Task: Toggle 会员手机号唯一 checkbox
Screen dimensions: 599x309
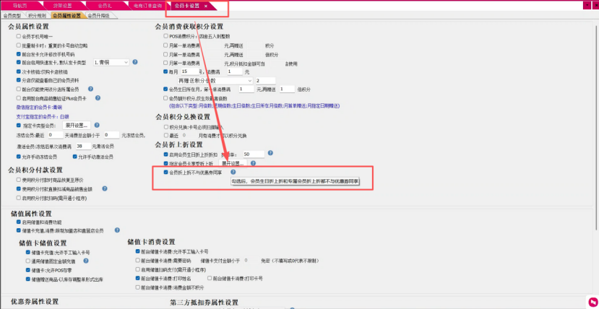Action: coord(18,36)
